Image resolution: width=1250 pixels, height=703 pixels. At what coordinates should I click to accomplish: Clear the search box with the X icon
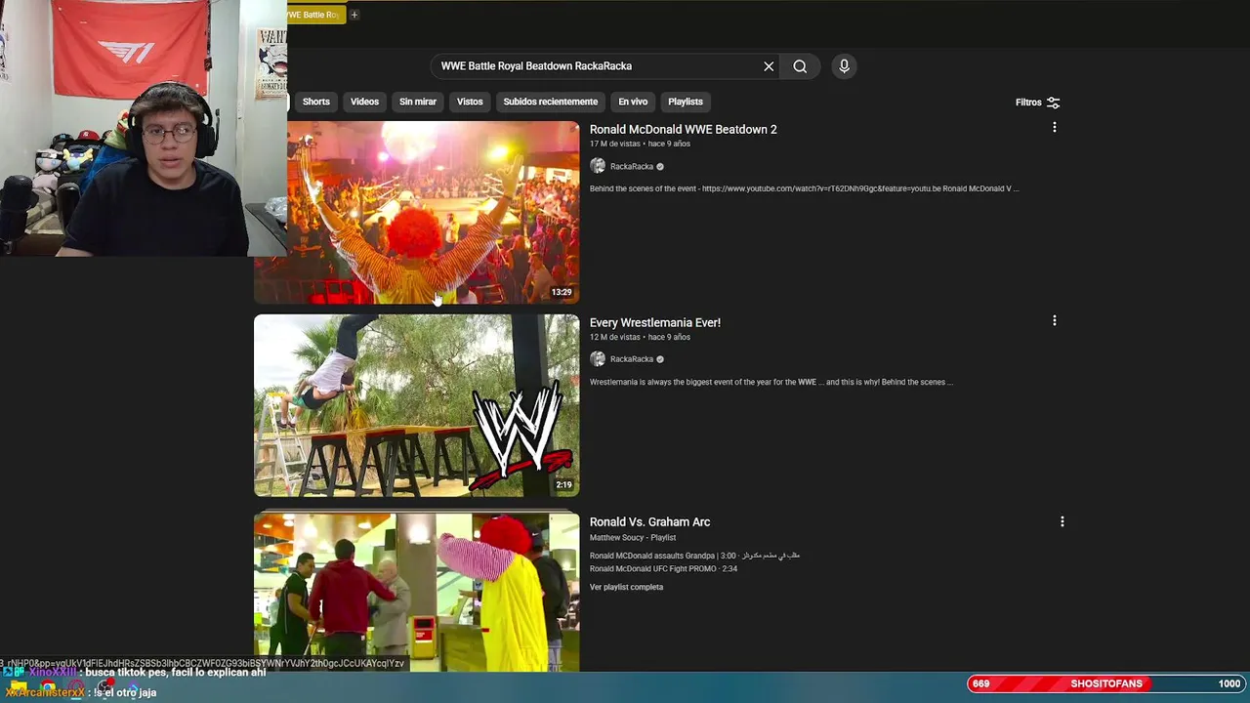point(769,66)
